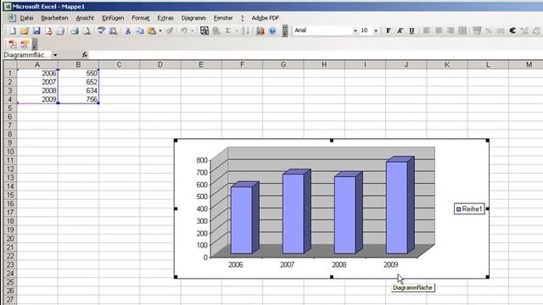The height and width of the screenshot is (305, 543).
Task: Expand the name box Diagrammfläc dropdown arrow
Action: click(x=55, y=55)
